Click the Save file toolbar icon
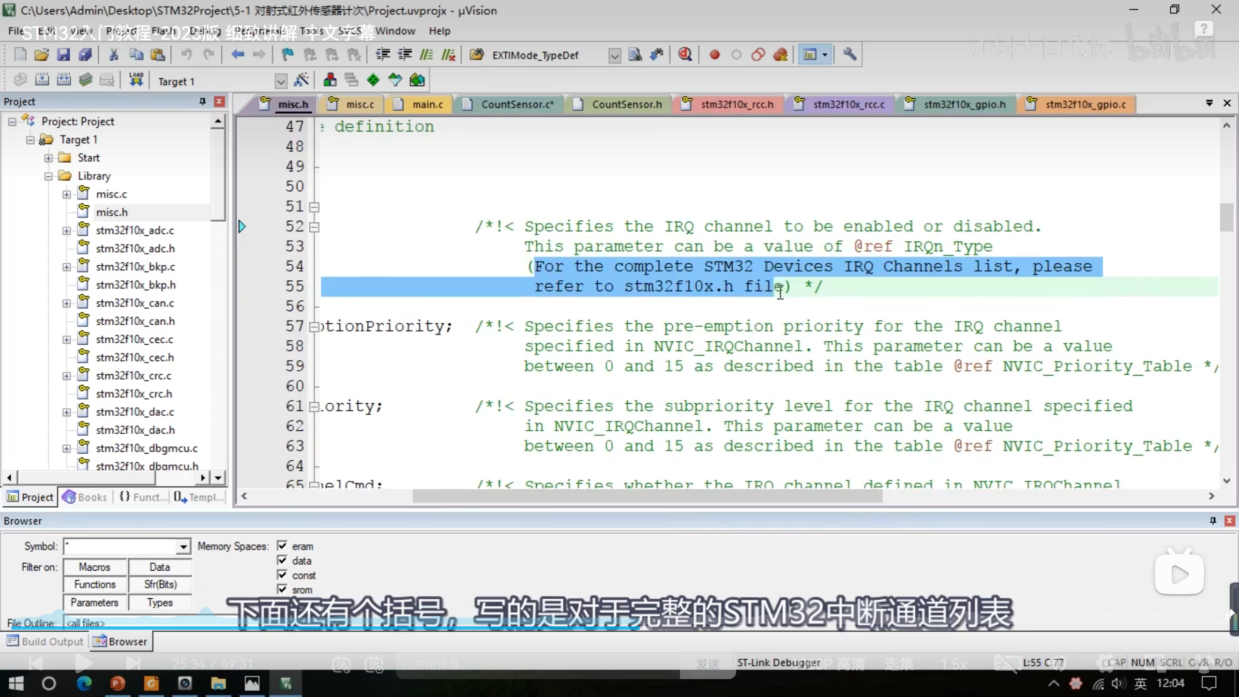 click(63, 55)
